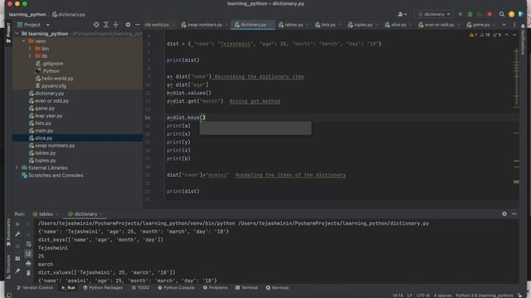Jump to next highlighted error arrow
This screenshot has height=298, width=531.
point(514,35)
